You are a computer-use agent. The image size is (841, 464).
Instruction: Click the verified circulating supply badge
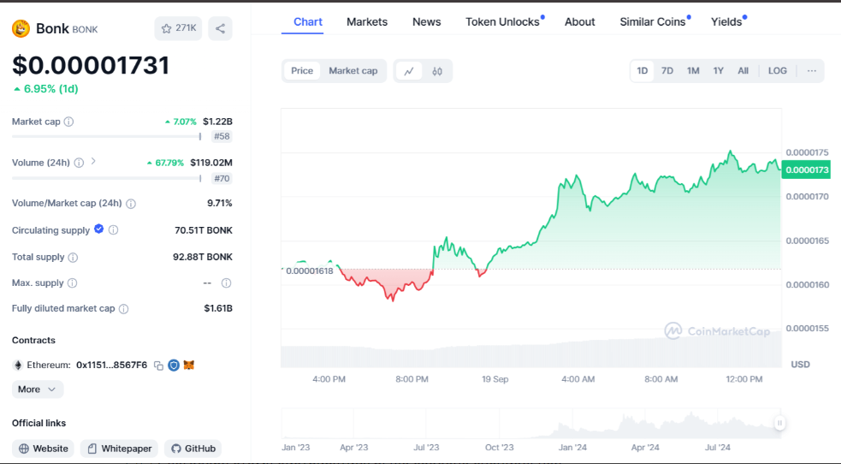98,229
